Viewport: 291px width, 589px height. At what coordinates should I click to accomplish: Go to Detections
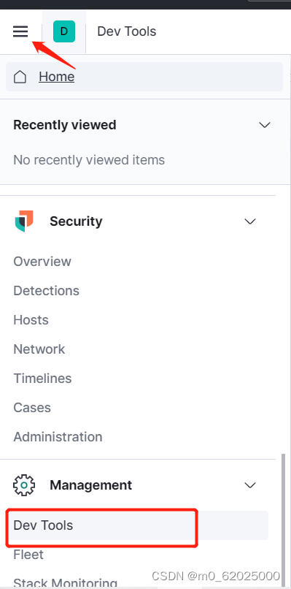pyautogui.click(x=47, y=291)
